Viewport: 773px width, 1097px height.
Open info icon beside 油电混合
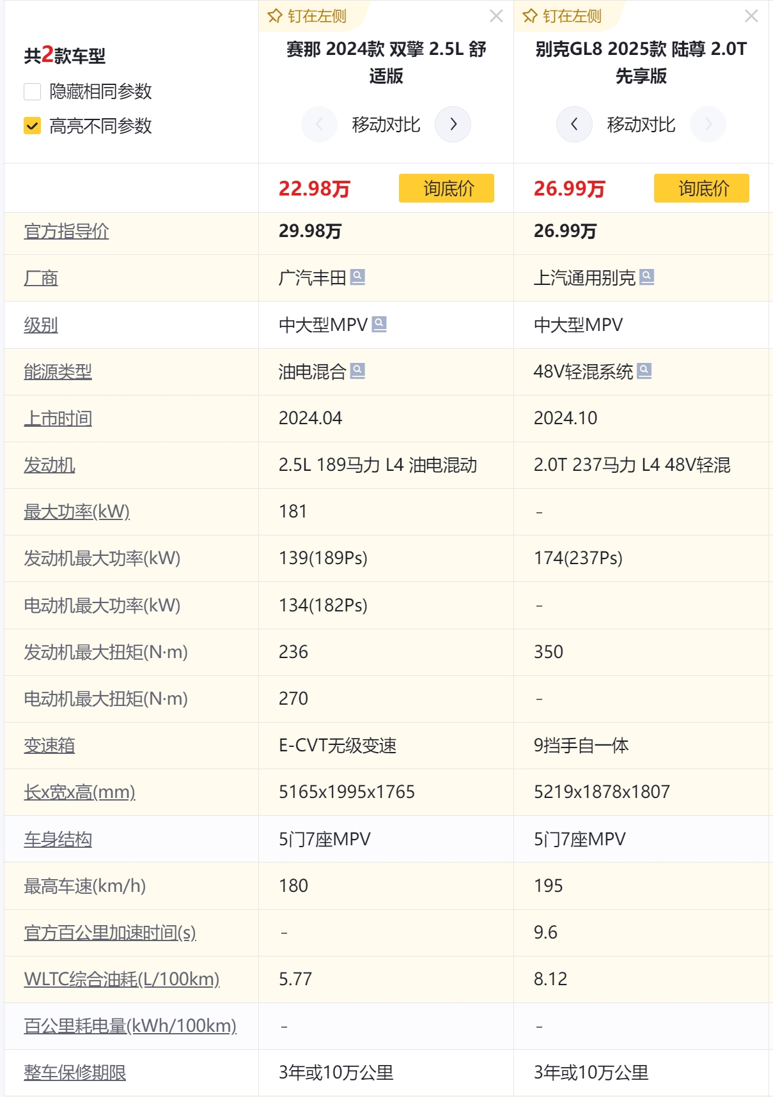point(358,371)
